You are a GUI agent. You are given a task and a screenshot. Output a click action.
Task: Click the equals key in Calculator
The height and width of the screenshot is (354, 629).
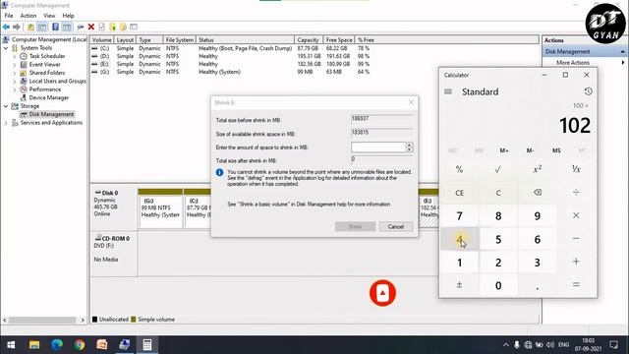click(x=576, y=285)
